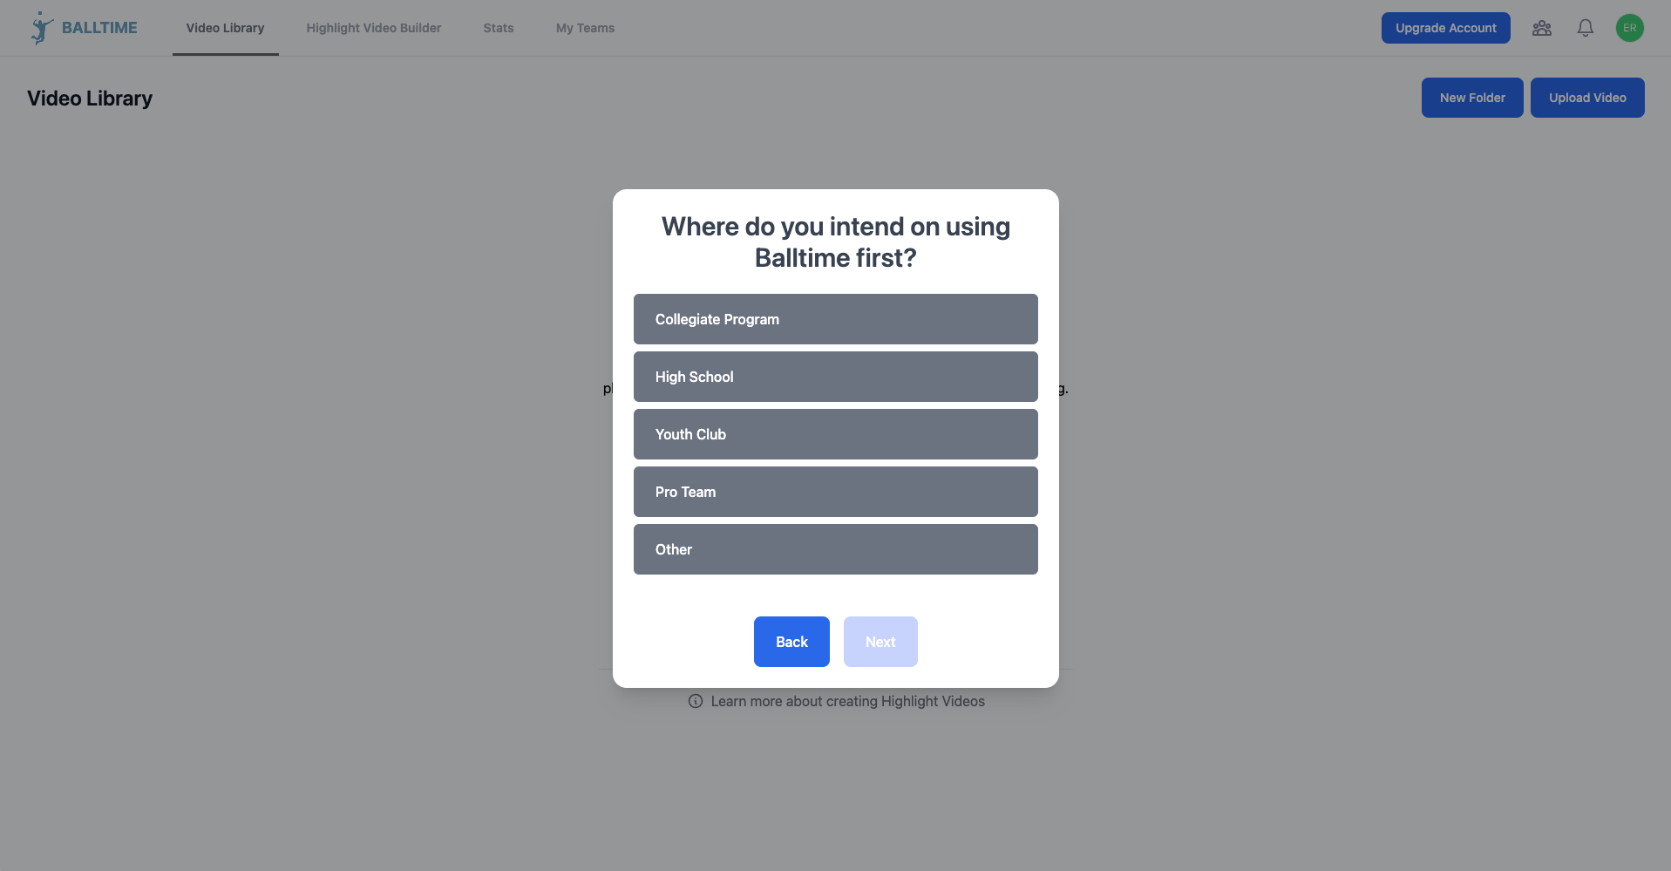The width and height of the screenshot is (1671, 871).
Task: Select the Pro Team option
Action: [x=835, y=492]
